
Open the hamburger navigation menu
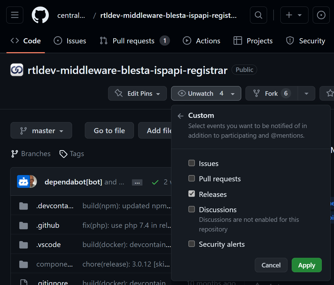15,15
